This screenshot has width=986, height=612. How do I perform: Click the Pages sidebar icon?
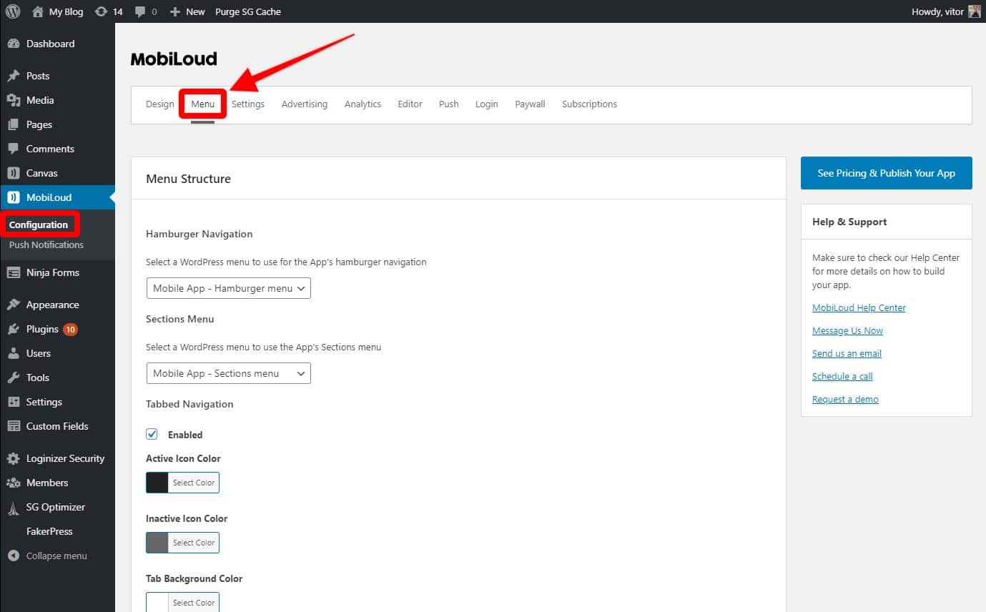coord(13,124)
